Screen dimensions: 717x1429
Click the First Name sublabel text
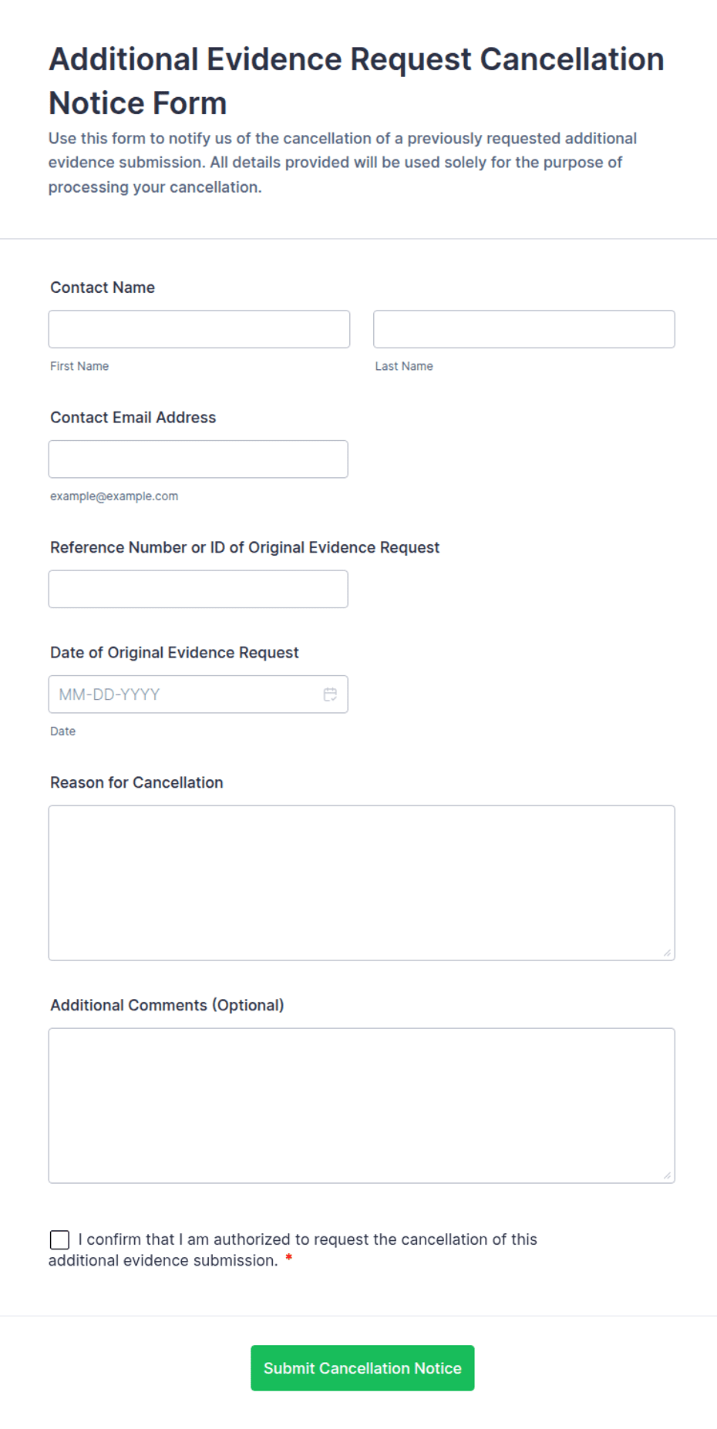pyautogui.click(x=79, y=366)
